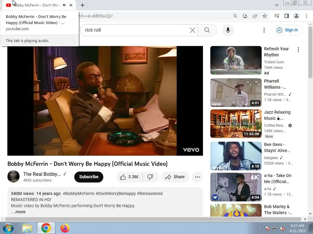The width and height of the screenshot is (313, 234).
Task: Run search with the magnifier button
Action: 207,30
